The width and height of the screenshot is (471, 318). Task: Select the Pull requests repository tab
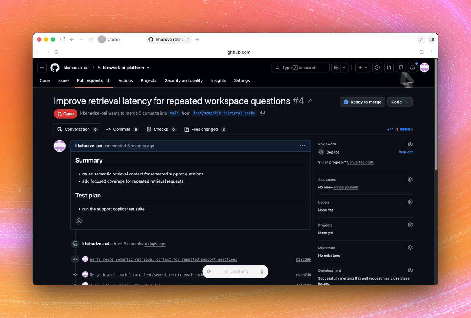point(94,80)
